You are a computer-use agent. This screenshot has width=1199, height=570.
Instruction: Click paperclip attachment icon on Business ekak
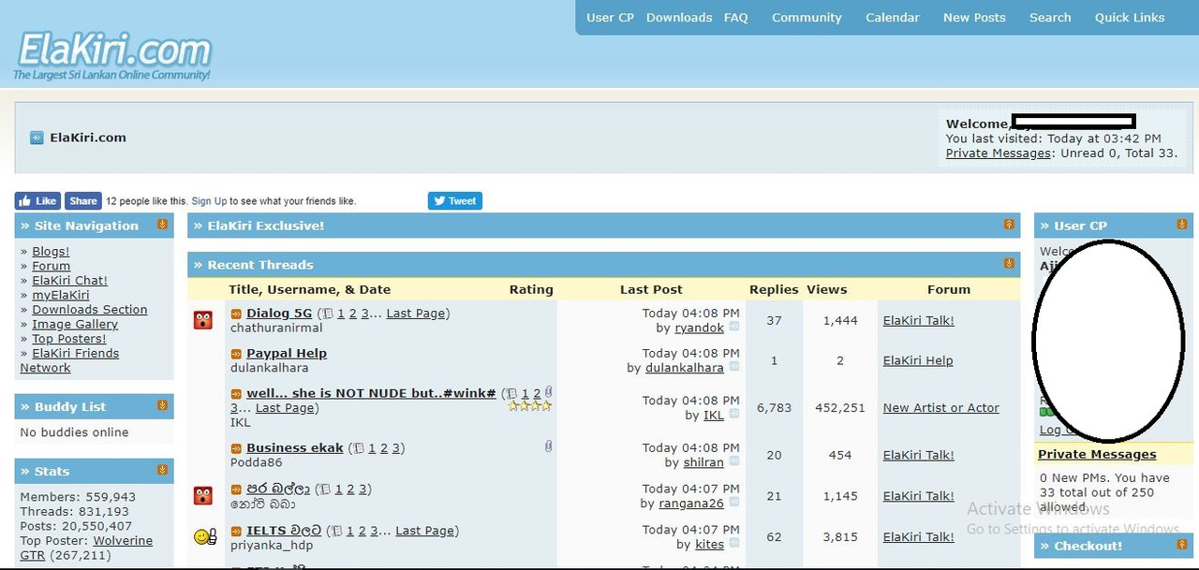[x=548, y=446]
